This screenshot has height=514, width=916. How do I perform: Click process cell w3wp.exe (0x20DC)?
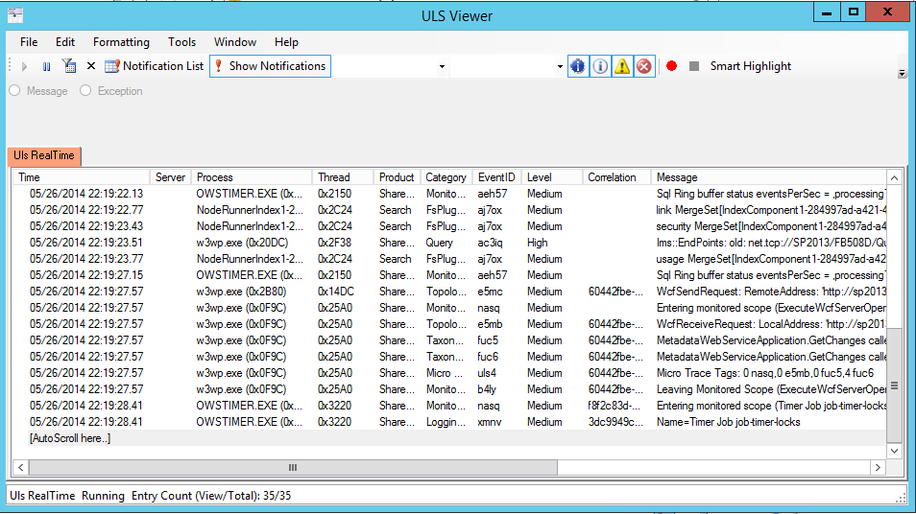click(242, 243)
